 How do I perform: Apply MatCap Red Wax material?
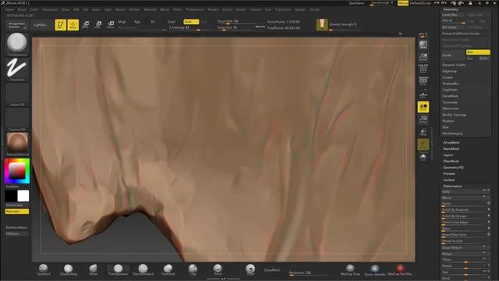coord(400,270)
